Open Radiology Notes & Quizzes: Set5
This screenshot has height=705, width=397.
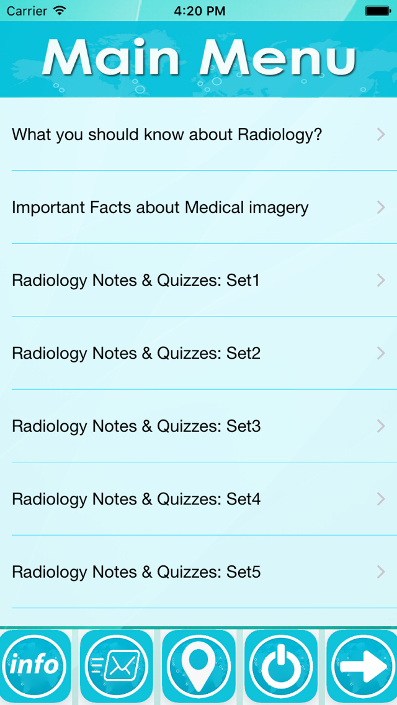click(x=198, y=572)
